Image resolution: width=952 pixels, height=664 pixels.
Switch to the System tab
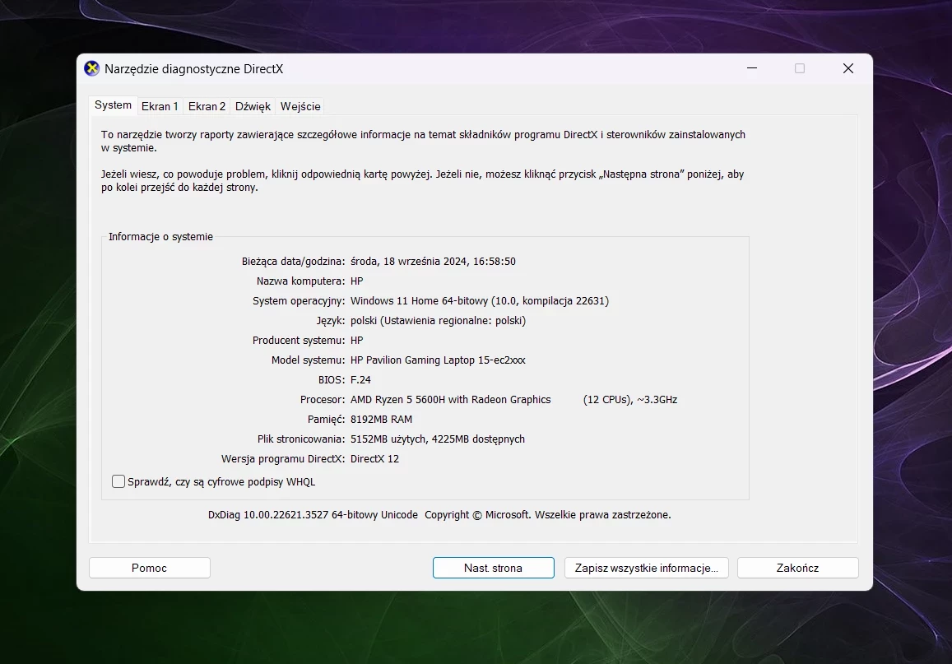113,105
